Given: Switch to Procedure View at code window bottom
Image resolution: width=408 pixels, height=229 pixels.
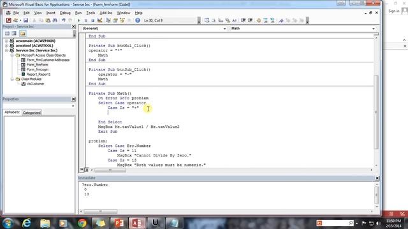Looking at the screenshot, I should [82, 170].
